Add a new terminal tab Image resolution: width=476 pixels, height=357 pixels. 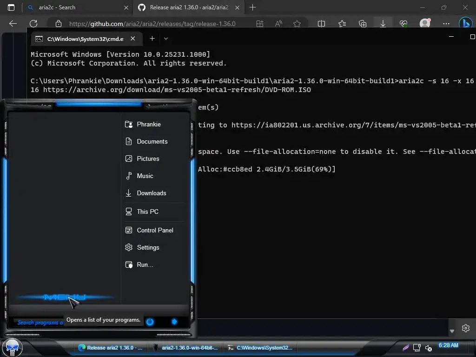point(152,39)
